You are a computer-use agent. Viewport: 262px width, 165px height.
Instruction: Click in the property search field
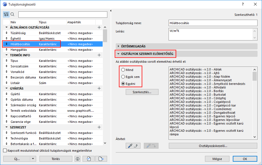[x=63, y=14]
